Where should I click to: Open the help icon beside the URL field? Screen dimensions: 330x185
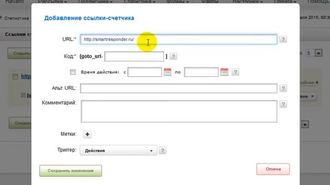tap(283, 39)
